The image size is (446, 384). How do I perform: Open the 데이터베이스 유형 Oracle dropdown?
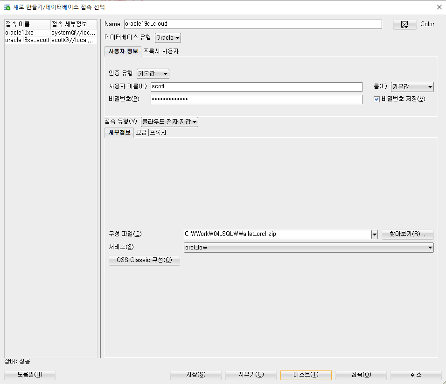pos(167,37)
